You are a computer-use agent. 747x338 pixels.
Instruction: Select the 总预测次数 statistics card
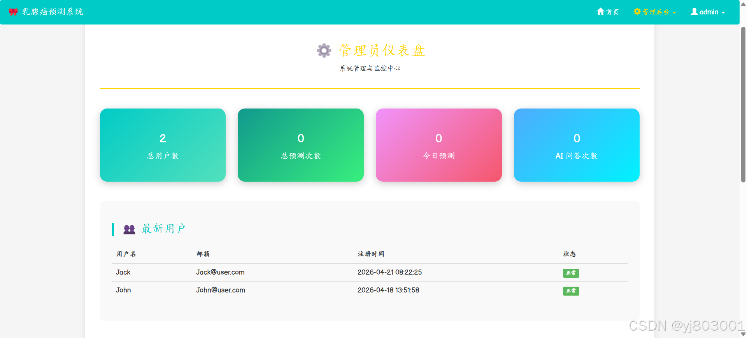pos(301,145)
